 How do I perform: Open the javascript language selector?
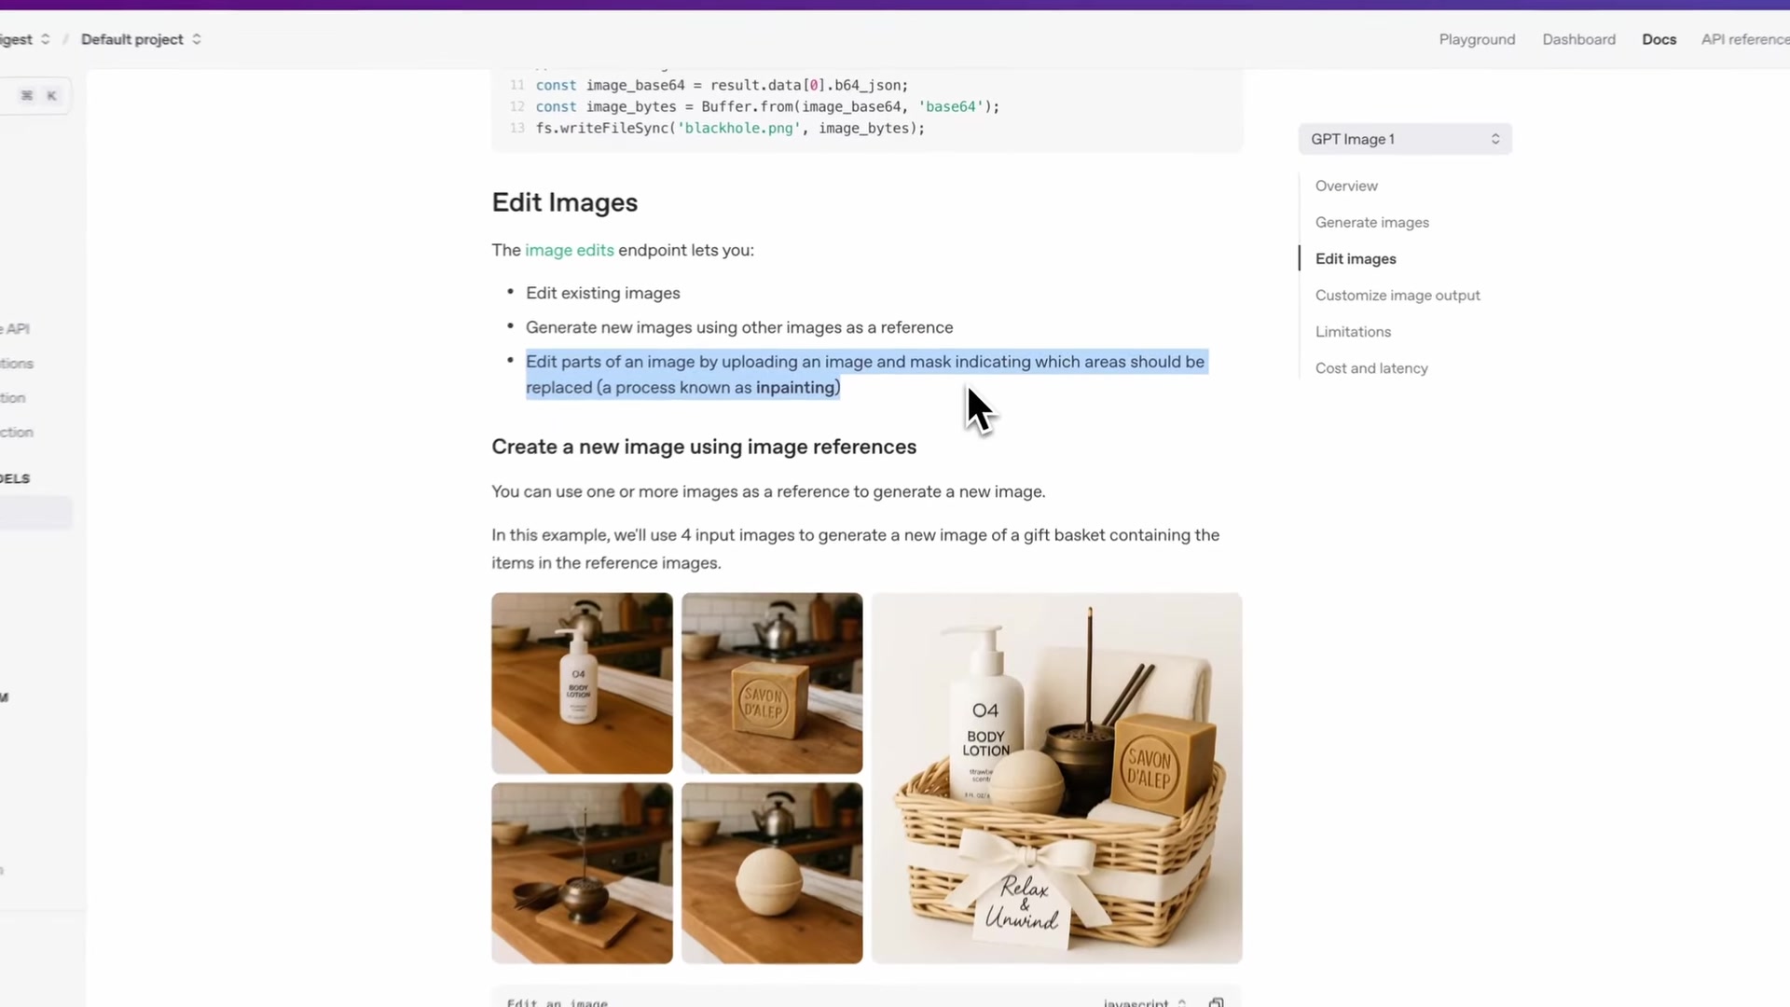tap(1144, 1002)
